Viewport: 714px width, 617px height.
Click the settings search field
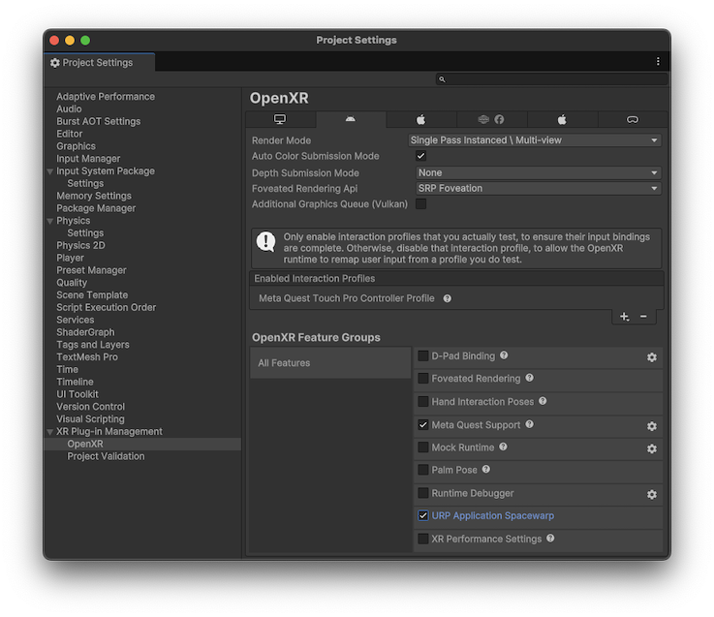click(x=552, y=79)
